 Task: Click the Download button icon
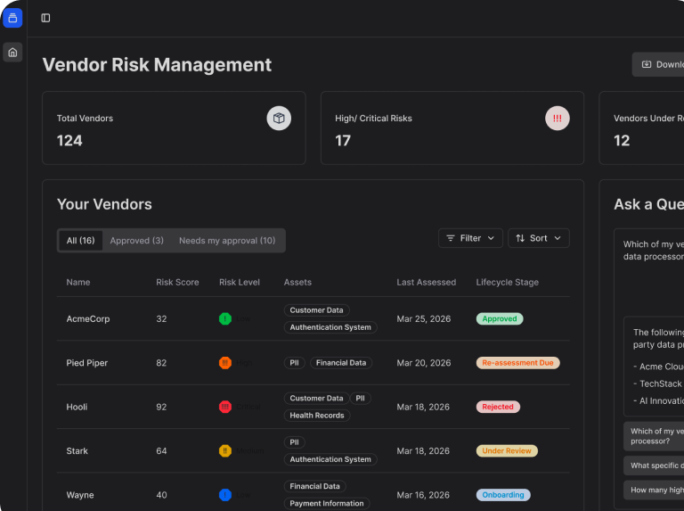pos(647,64)
